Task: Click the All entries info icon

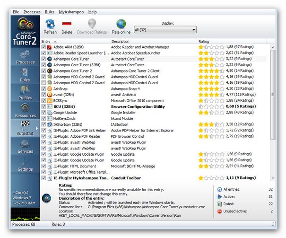Action: (x=220, y=189)
